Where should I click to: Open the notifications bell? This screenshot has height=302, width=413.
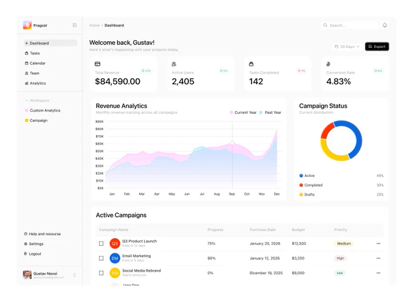coord(385,25)
